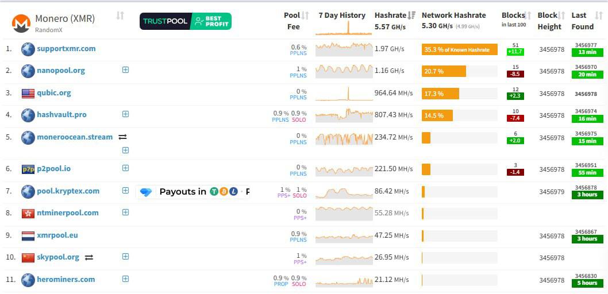The height and width of the screenshot is (294, 608).
Task: Click the 17.3 % hashrate bar for qubic
Action: click(441, 94)
